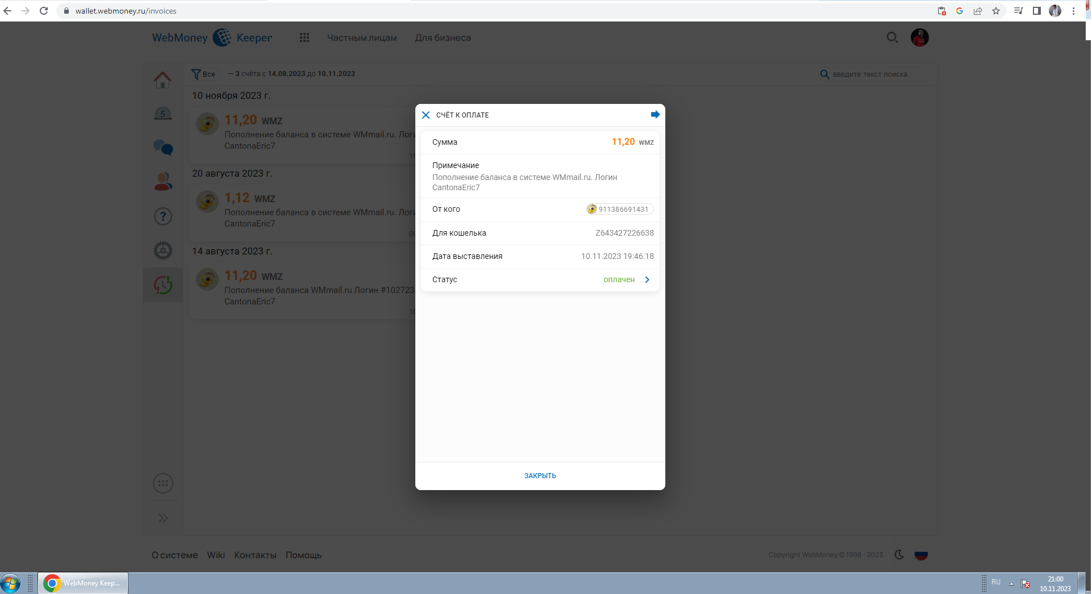Click the address bar URL
This screenshot has height=594, width=1092.
[126, 11]
